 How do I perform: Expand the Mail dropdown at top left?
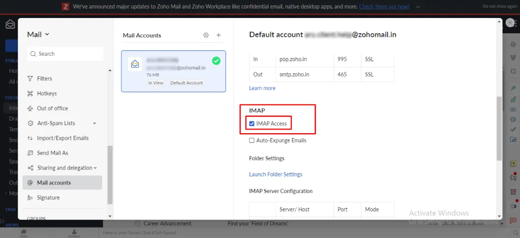click(x=38, y=35)
